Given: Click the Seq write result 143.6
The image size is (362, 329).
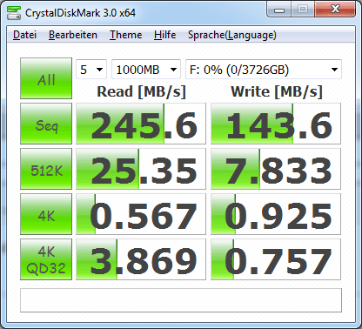Looking at the screenshot, I should pos(276,124).
